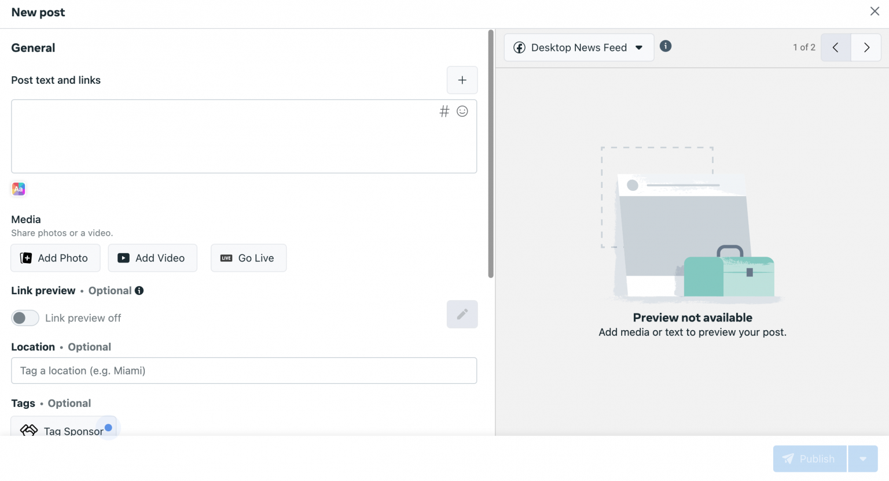Select the Aa text style icon

[19, 188]
